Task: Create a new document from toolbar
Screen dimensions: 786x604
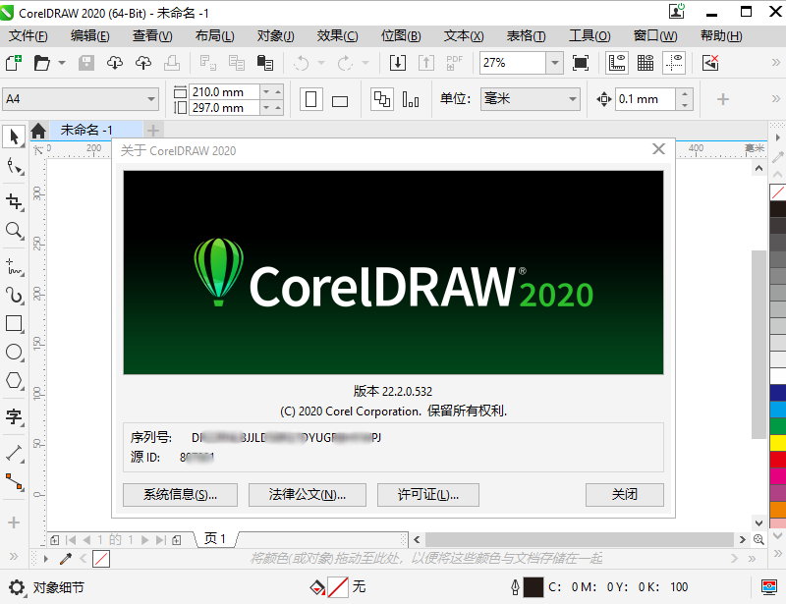Action: [13, 63]
